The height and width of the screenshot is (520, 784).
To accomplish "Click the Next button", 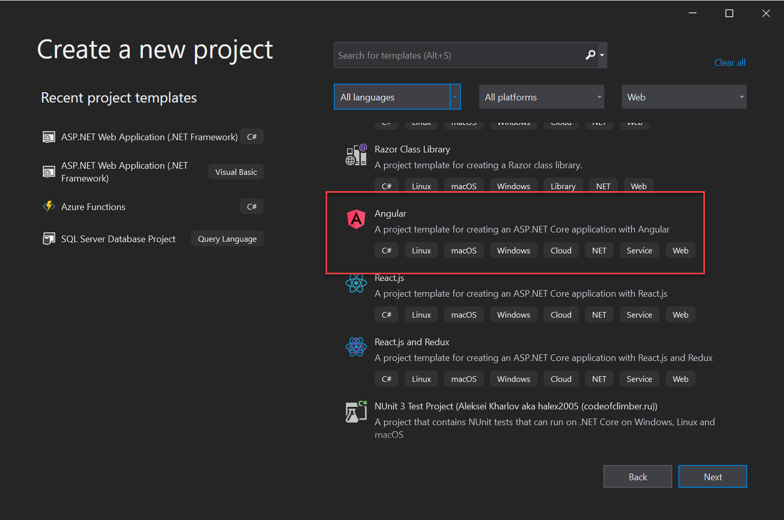I will tap(713, 476).
